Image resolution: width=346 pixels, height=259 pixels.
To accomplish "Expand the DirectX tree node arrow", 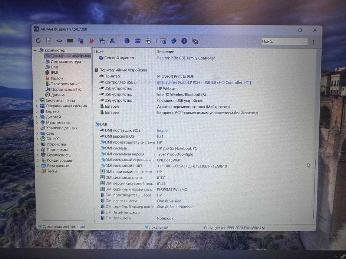I will (x=37, y=139).
